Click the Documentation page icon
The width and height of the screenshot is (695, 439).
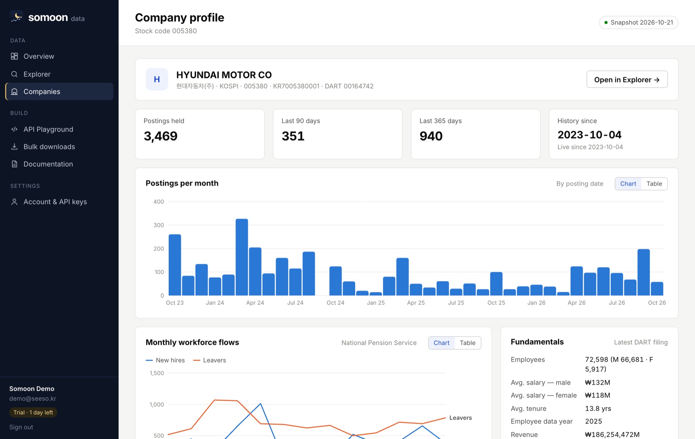click(x=14, y=164)
